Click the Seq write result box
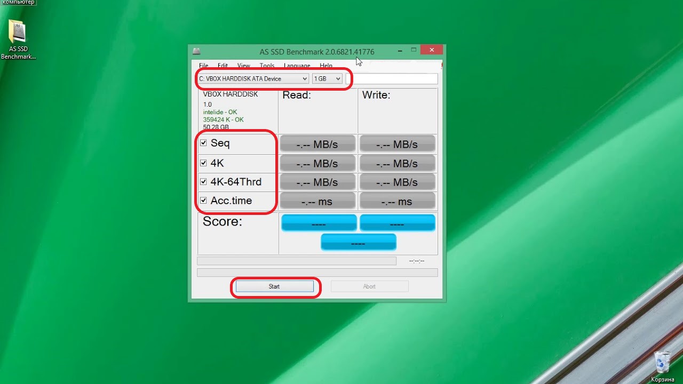The height and width of the screenshot is (384, 683). point(397,144)
